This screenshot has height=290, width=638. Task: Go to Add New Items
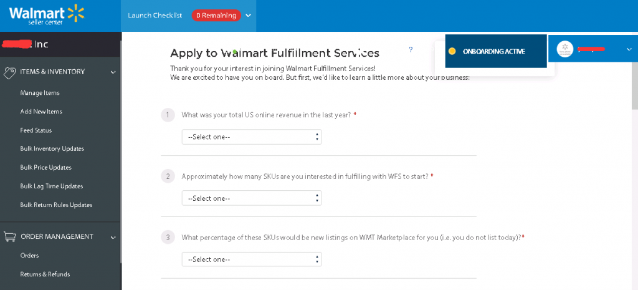tap(41, 112)
